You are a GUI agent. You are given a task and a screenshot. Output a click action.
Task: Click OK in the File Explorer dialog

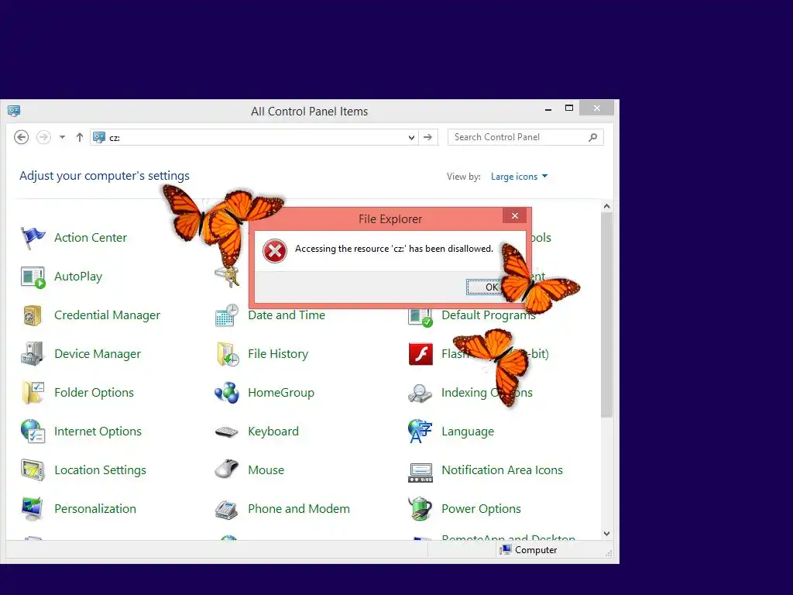484,287
